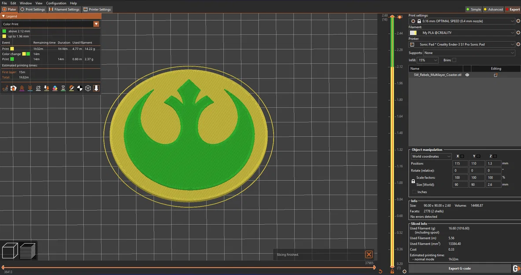Viewport: 521px width, 275px height.
Task: Dismiss the Slicing finished notification
Action: coord(369,255)
